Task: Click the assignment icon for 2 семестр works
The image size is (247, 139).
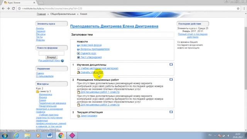Action: (x=78, y=105)
